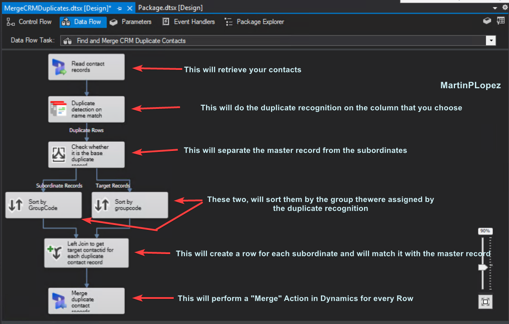Open the SSIS Toolbox icon at top right
This screenshot has height=324, width=509.
(x=487, y=21)
